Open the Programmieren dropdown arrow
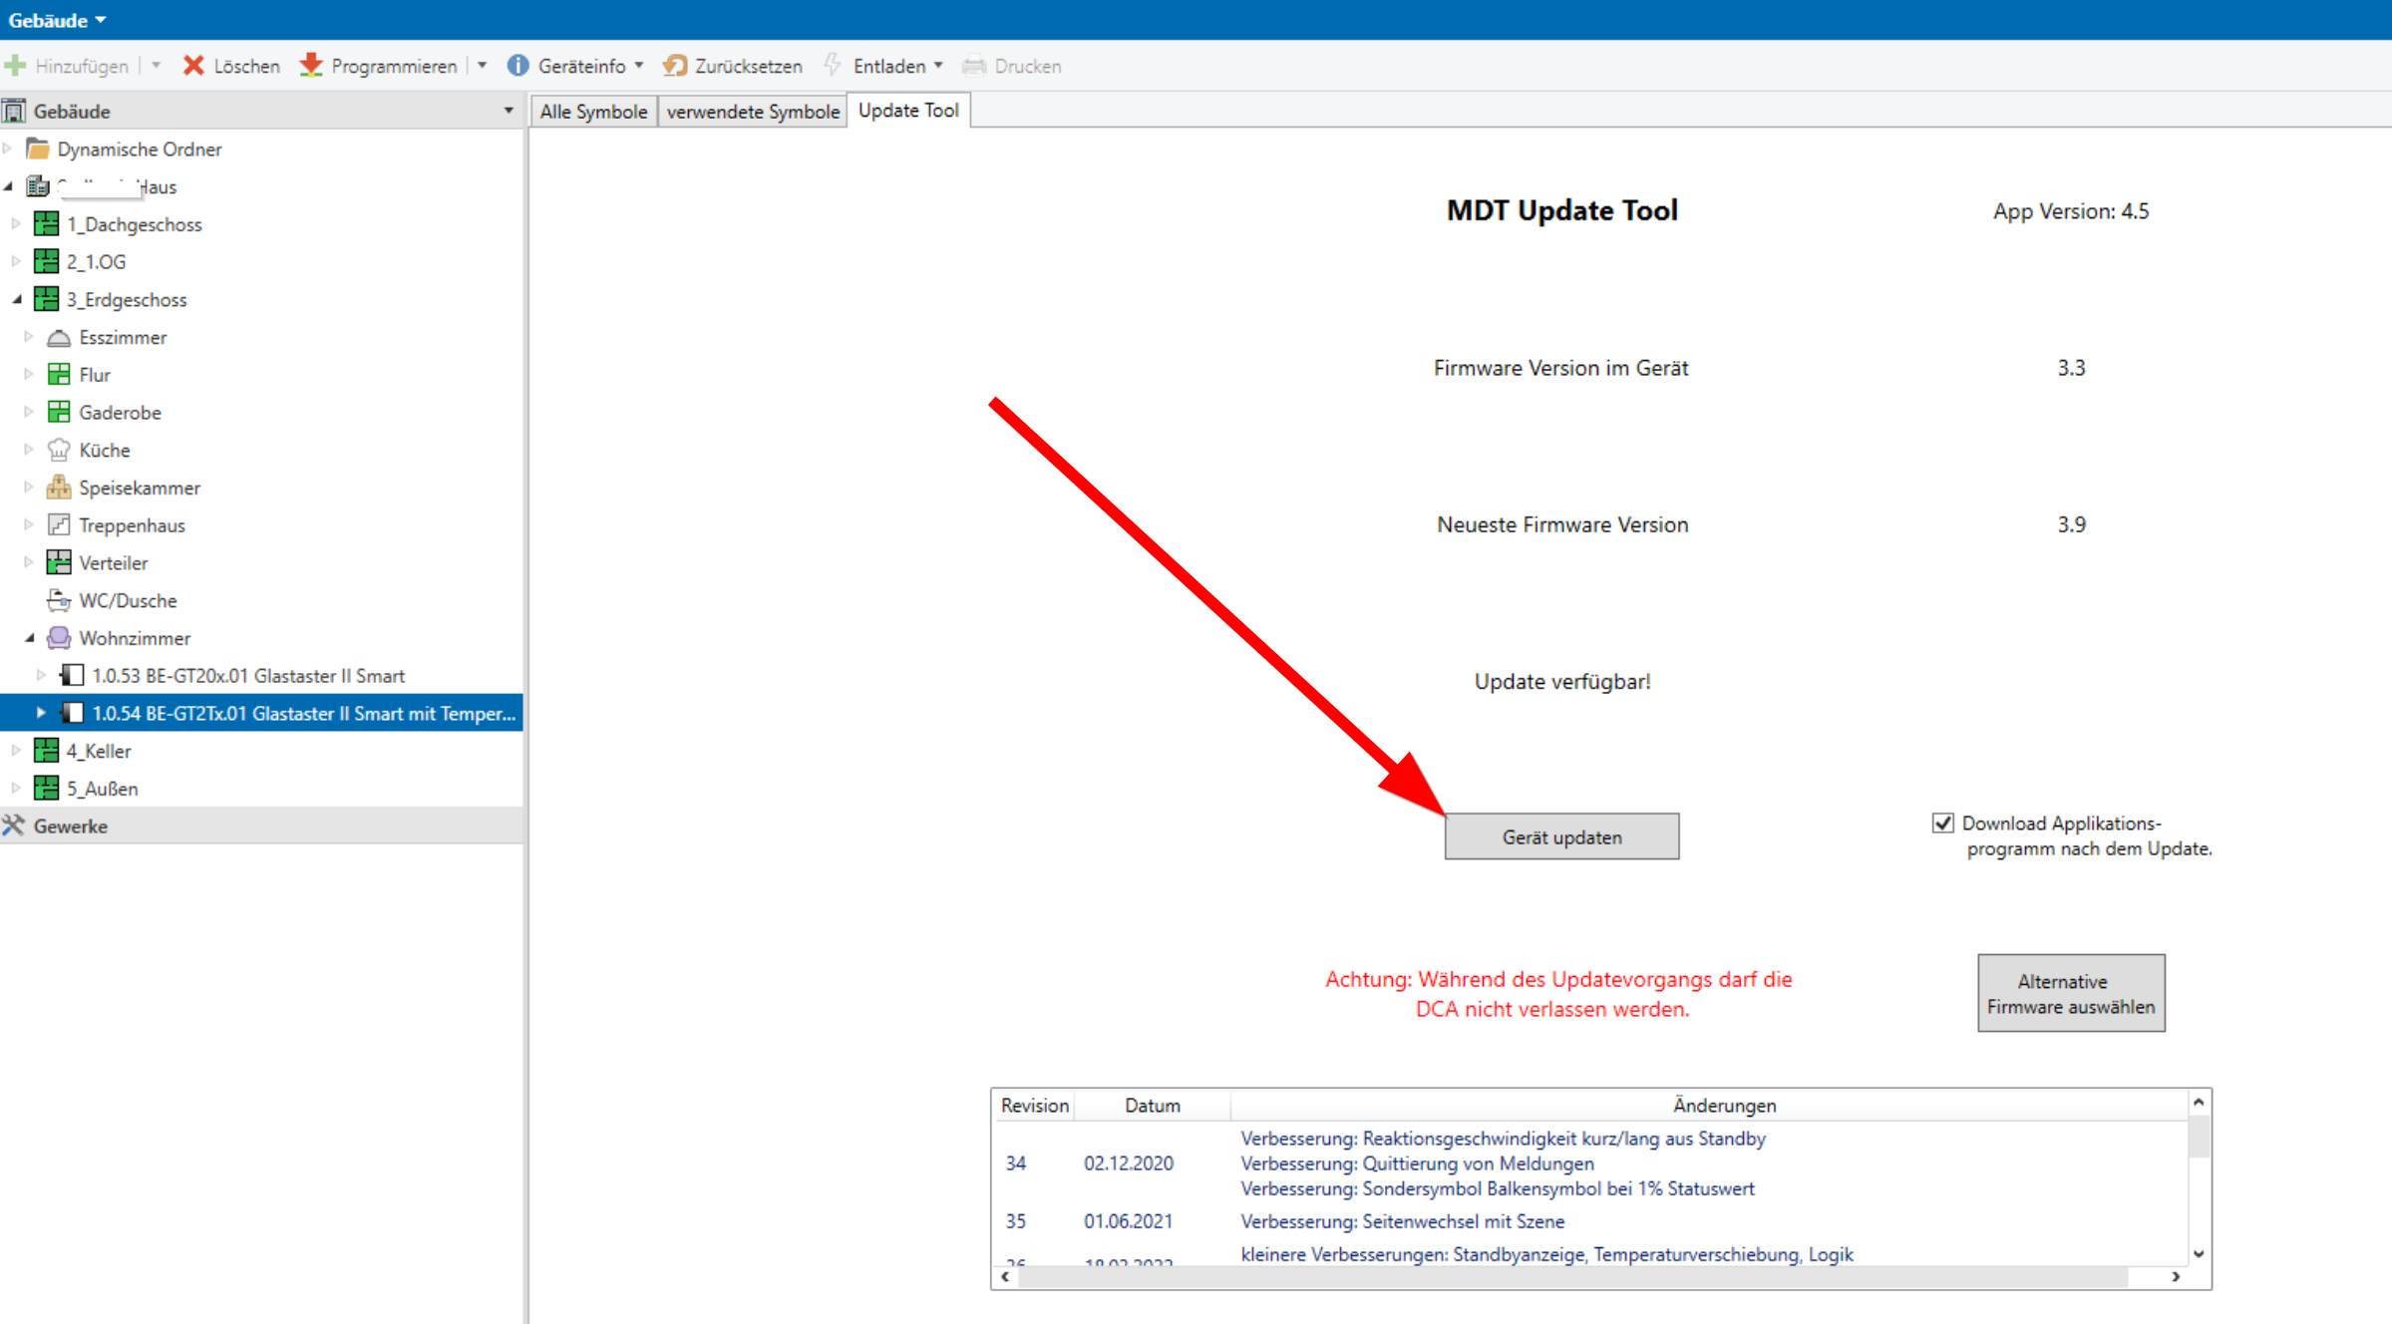 click(x=483, y=66)
